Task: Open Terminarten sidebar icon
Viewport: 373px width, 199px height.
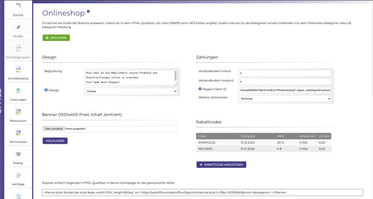Action: pyautogui.click(x=18, y=133)
